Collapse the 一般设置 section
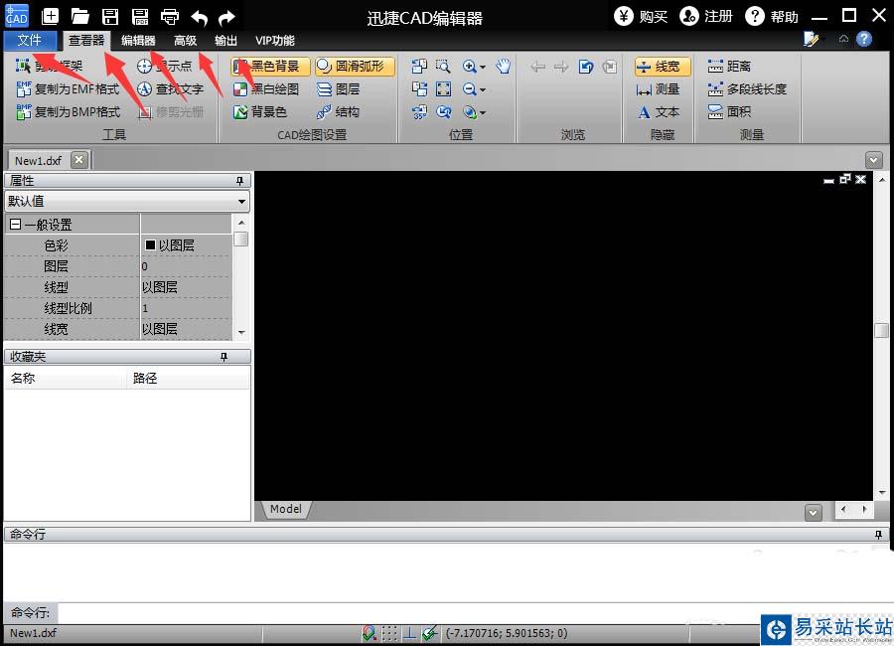This screenshot has height=646, width=894. point(15,225)
